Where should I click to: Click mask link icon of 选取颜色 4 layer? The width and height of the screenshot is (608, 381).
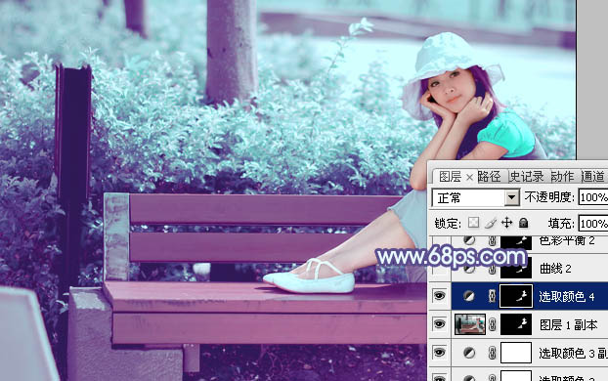492,297
